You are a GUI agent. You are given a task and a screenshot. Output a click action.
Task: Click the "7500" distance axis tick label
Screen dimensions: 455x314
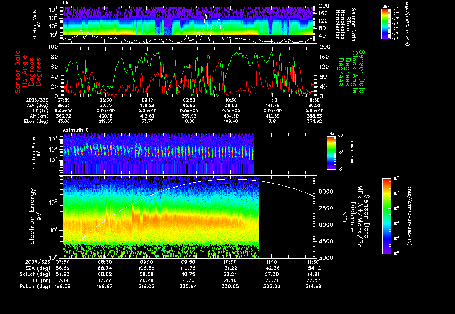coord(326,208)
